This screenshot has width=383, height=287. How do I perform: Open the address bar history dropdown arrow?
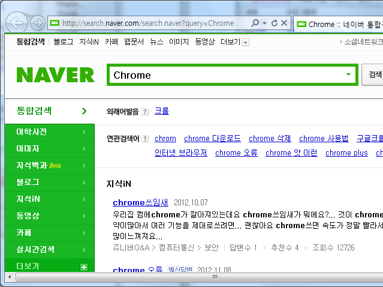tap(264, 23)
